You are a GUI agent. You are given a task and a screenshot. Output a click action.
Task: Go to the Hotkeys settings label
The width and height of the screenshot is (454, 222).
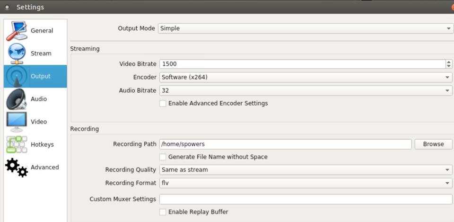[42, 144]
